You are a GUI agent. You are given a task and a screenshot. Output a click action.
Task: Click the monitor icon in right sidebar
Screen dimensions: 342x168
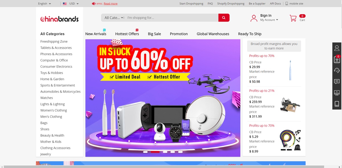pos(337,93)
